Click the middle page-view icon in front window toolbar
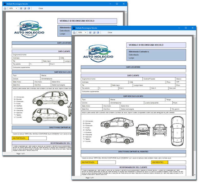This screenshot has width=199, height=183. pyautogui.click(x=94, y=33)
